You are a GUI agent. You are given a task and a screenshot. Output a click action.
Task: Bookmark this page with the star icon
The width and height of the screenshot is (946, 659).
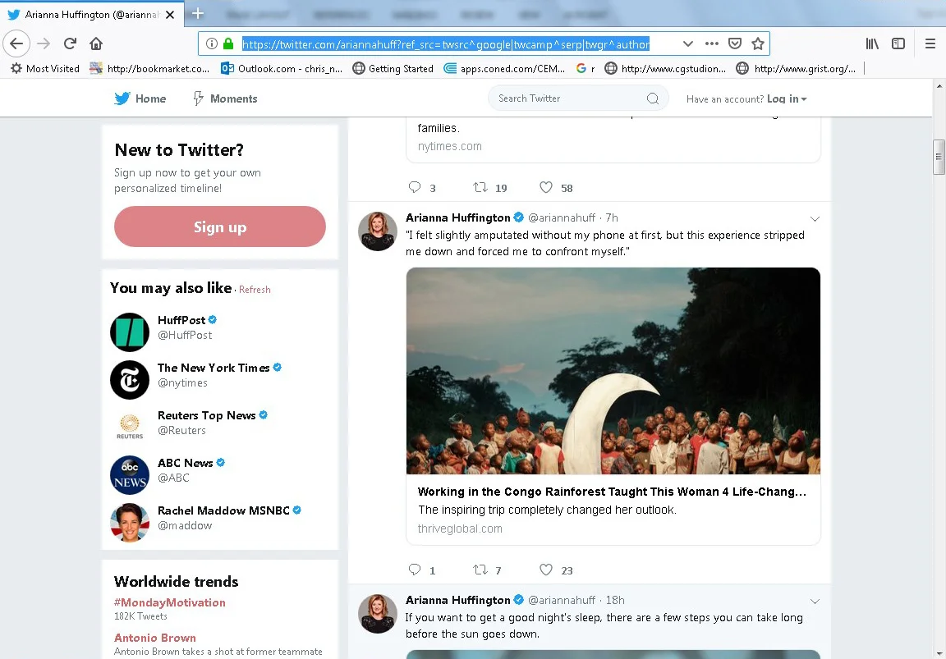[x=758, y=43]
